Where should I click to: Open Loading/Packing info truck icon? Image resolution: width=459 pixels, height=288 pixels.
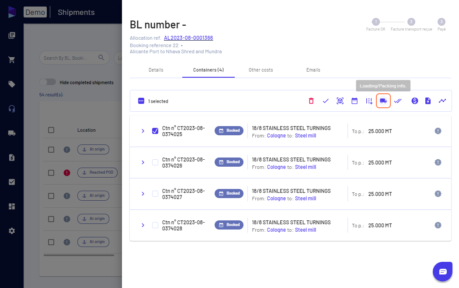(383, 101)
